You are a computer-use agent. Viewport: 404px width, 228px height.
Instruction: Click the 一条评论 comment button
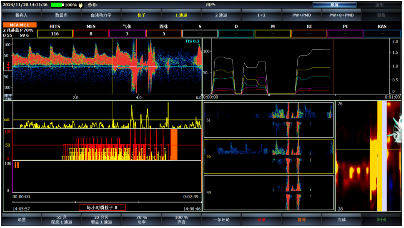point(221,220)
